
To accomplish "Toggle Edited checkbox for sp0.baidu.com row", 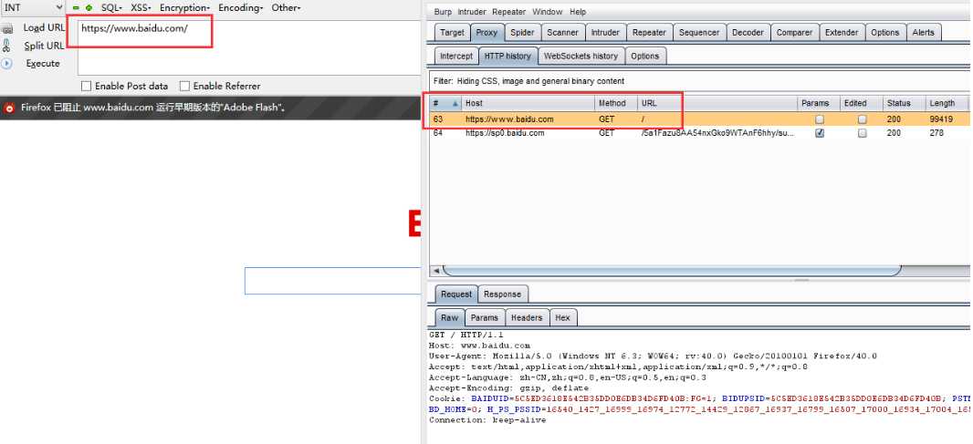I will pyautogui.click(x=862, y=133).
